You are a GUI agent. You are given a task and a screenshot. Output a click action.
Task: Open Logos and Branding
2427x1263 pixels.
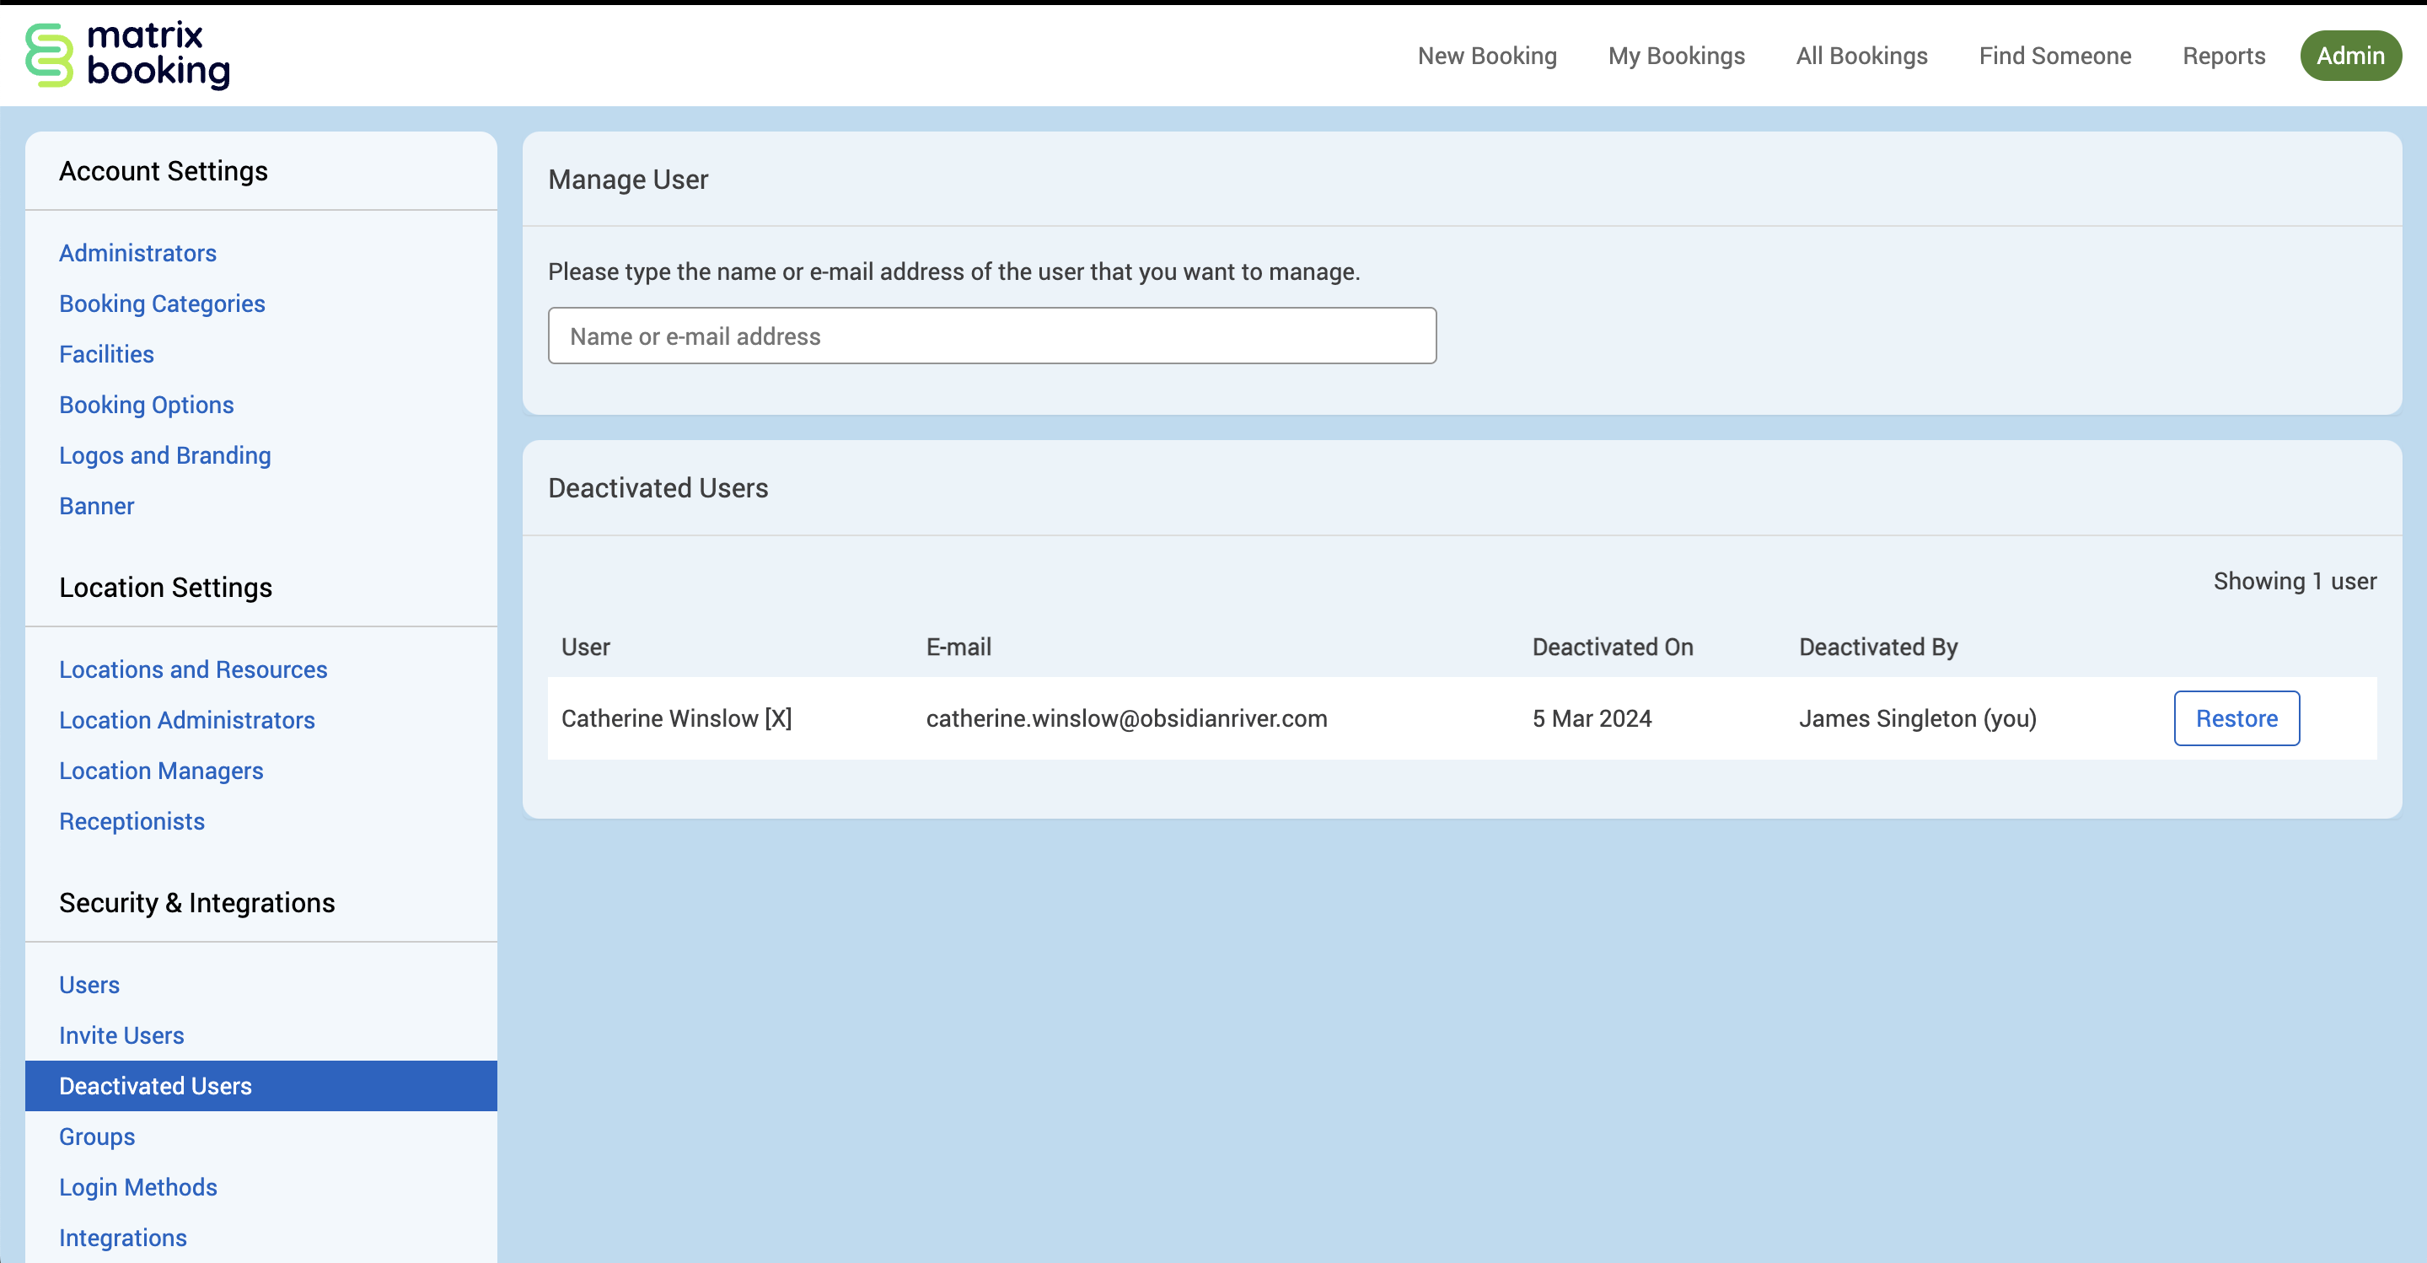click(x=165, y=455)
